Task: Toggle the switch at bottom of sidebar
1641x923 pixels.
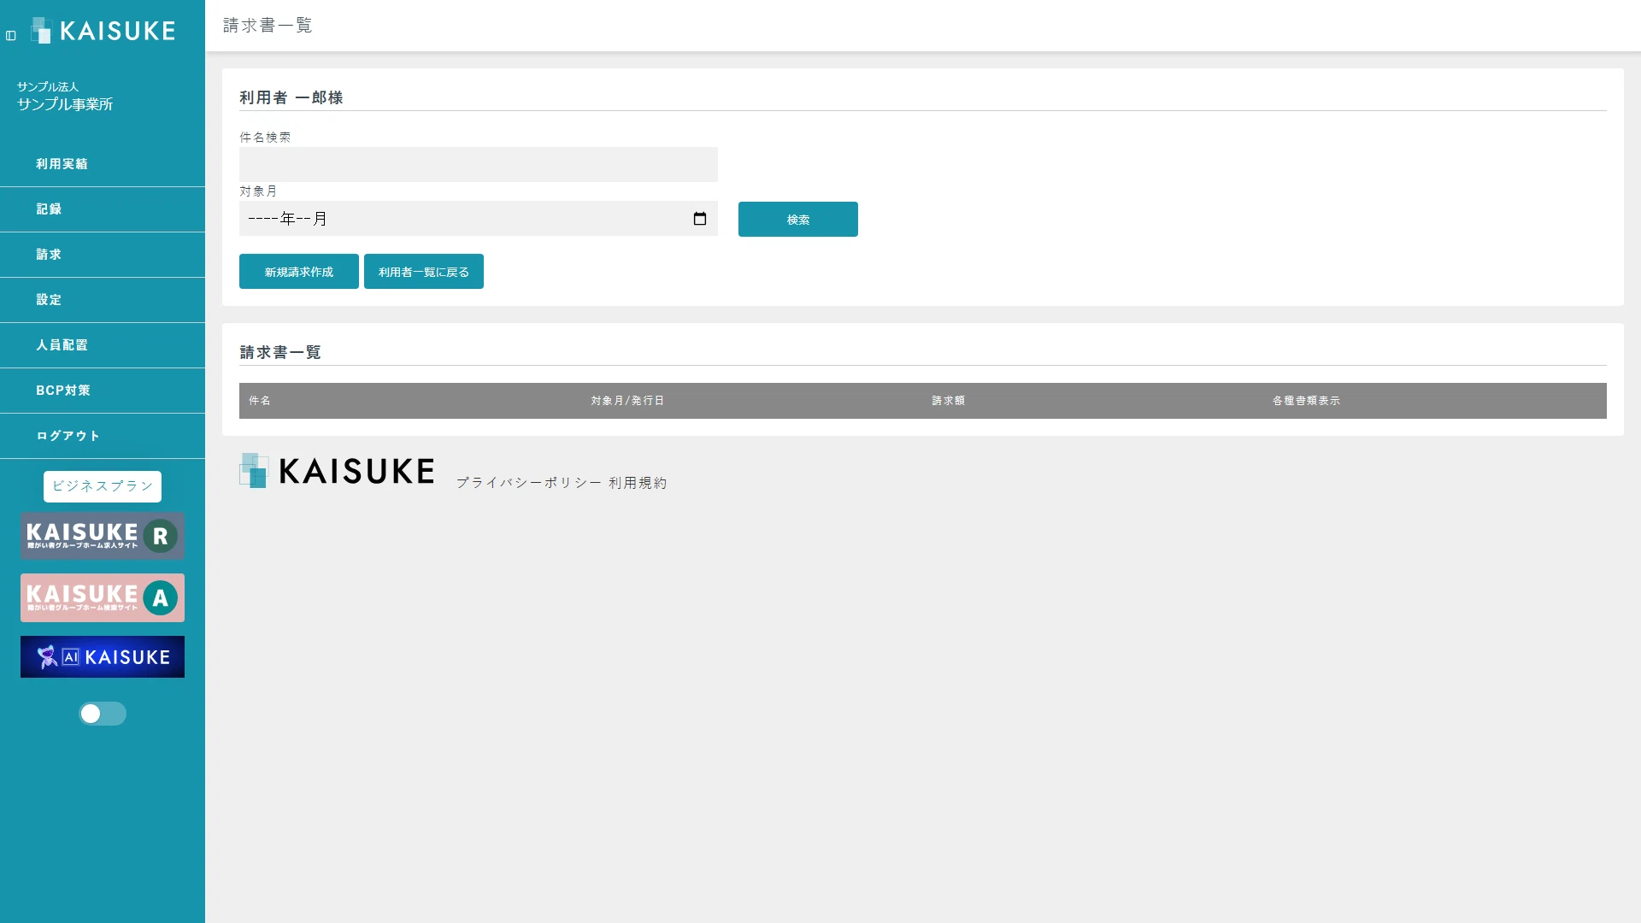Action: click(103, 714)
